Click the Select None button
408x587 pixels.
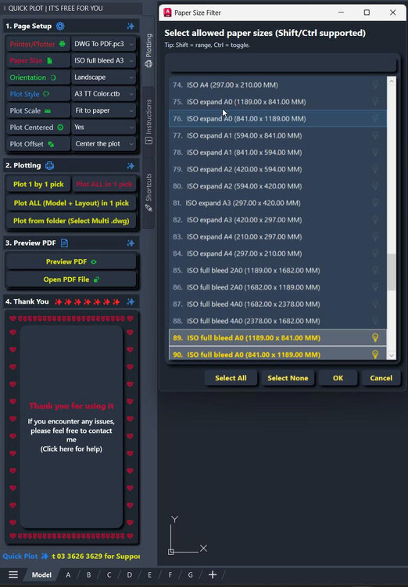click(x=288, y=378)
